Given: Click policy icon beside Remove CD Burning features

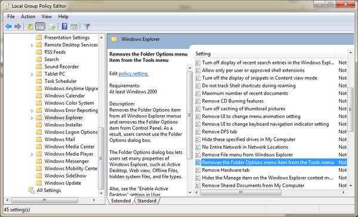Looking at the screenshot, I should click(x=198, y=101).
